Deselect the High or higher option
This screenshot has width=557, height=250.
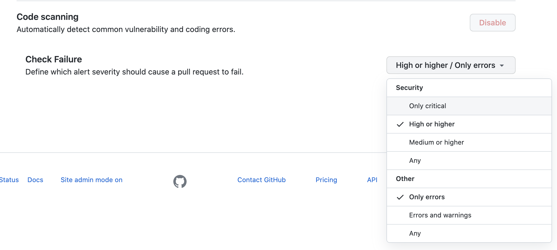pyautogui.click(x=431, y=124)
